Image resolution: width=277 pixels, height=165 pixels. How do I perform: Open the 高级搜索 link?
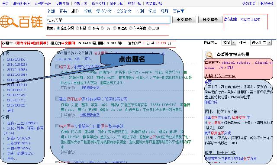pyautogui.click(x=231, y=19)
